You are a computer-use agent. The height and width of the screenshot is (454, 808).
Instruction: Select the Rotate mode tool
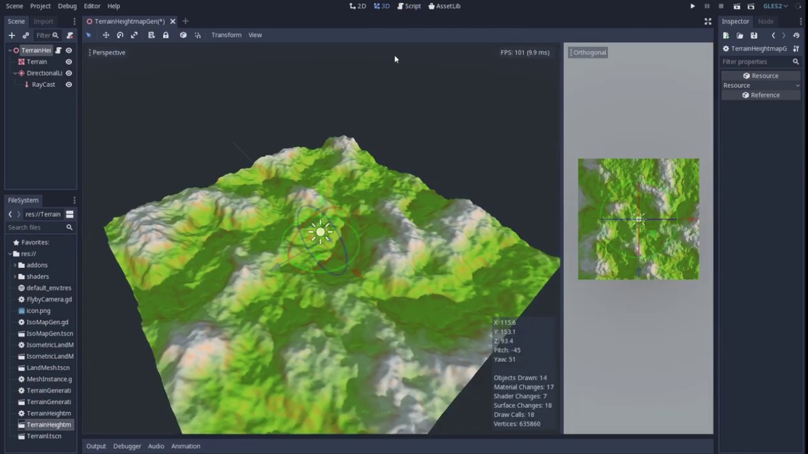(x=120, y=35)
